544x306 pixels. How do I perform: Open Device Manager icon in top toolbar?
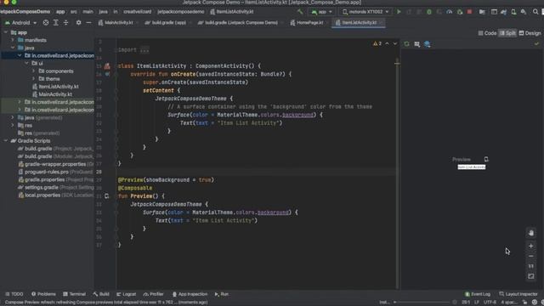pyautogui.click(x=513, y=12)
